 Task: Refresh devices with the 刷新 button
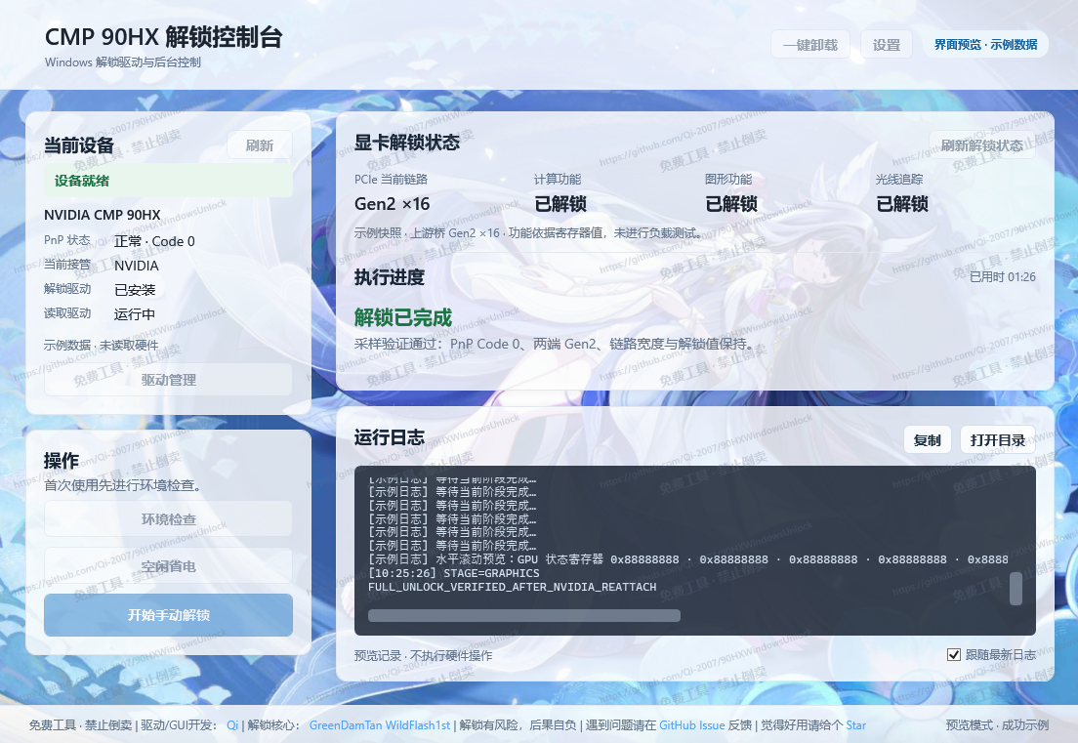pos(259,145)
